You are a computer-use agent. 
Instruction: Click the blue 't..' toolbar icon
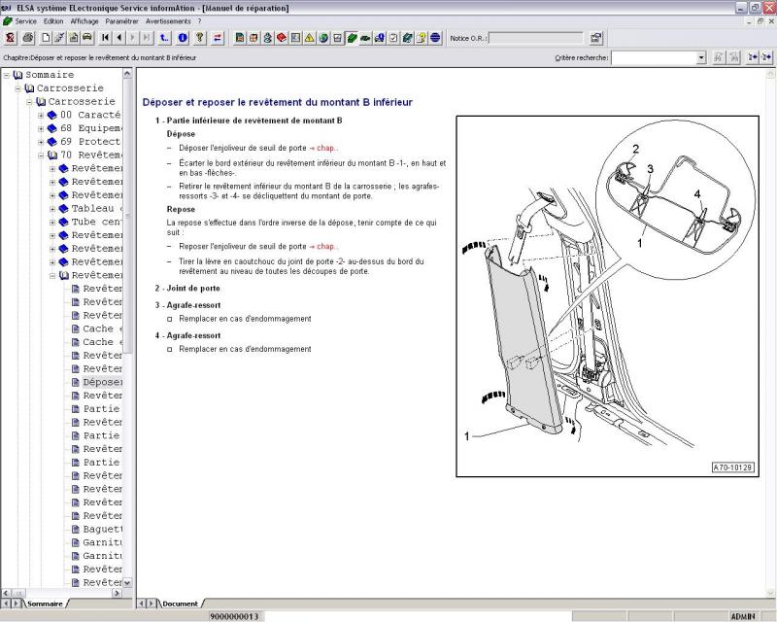164,38
